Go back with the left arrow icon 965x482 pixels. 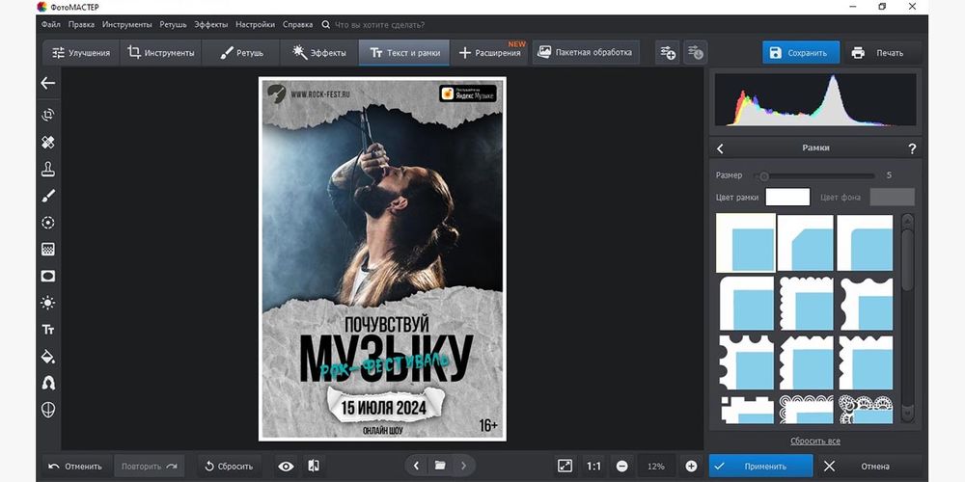[x=48, y=83]
